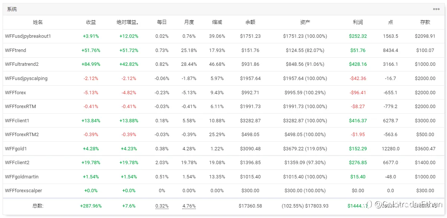Sort by 资产 column header
The width and height of the screenshot is (447, 218).
(305, 22)
